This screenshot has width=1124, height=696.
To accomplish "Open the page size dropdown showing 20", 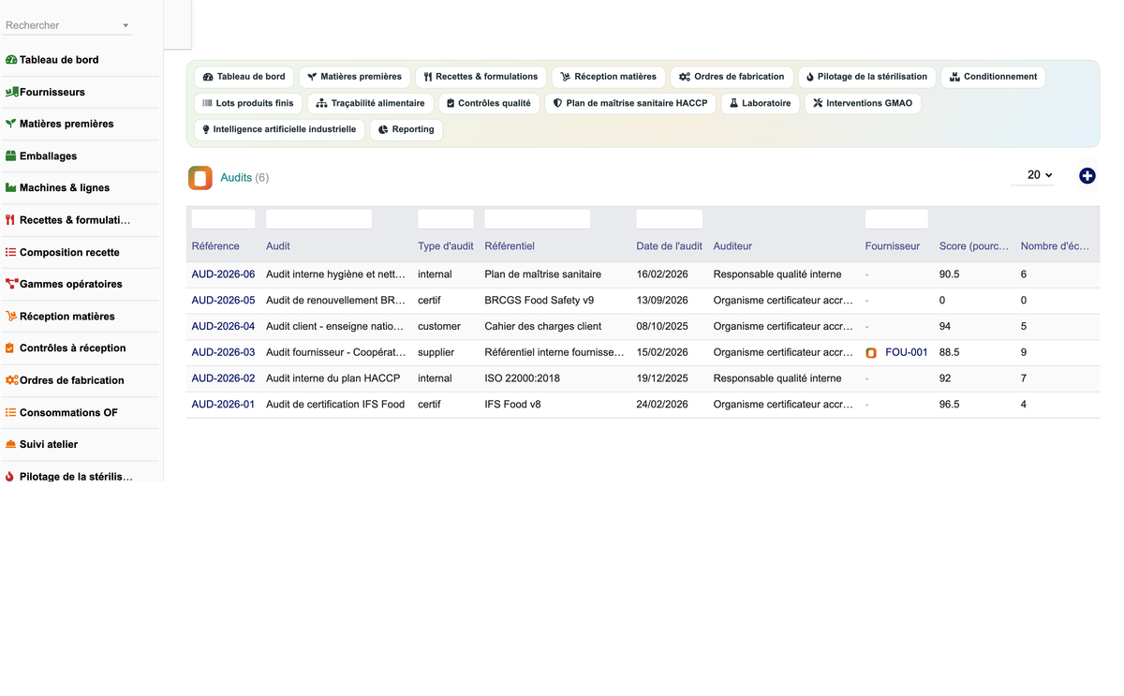I will (x=1033, y=175).
